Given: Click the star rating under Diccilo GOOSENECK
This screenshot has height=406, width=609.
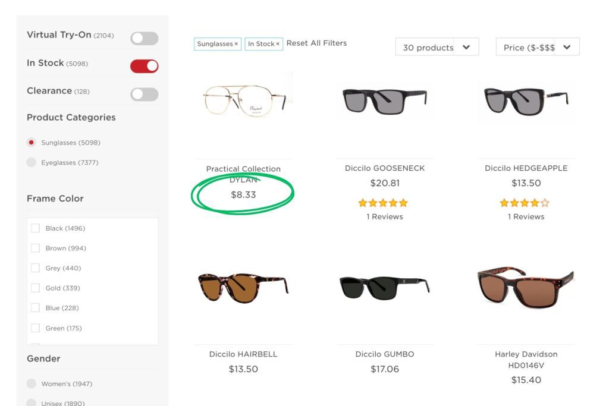Looking at the screenshot, I should pos(384,203).
